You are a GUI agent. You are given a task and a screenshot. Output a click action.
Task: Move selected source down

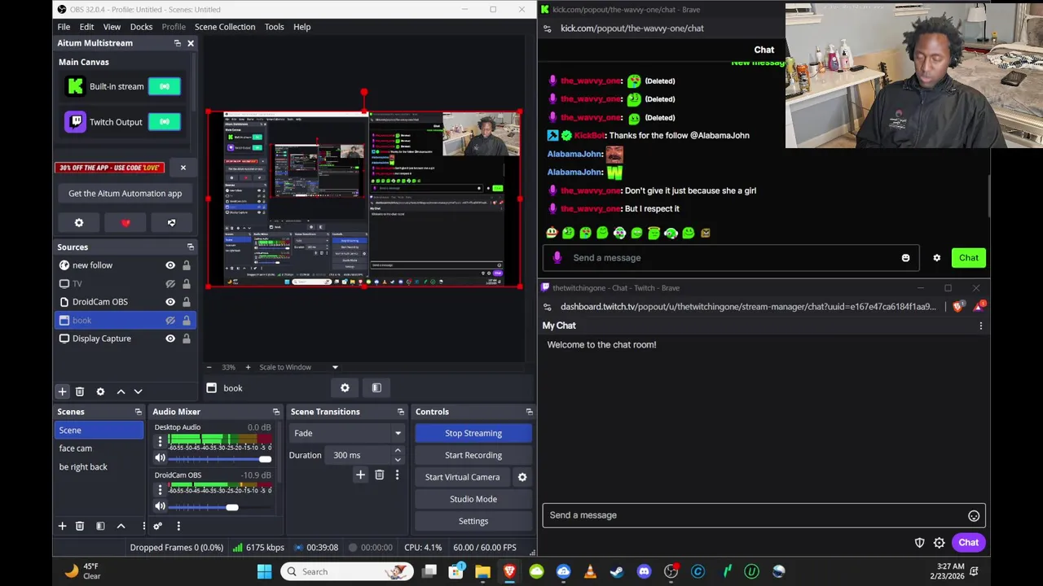[138, 391]
